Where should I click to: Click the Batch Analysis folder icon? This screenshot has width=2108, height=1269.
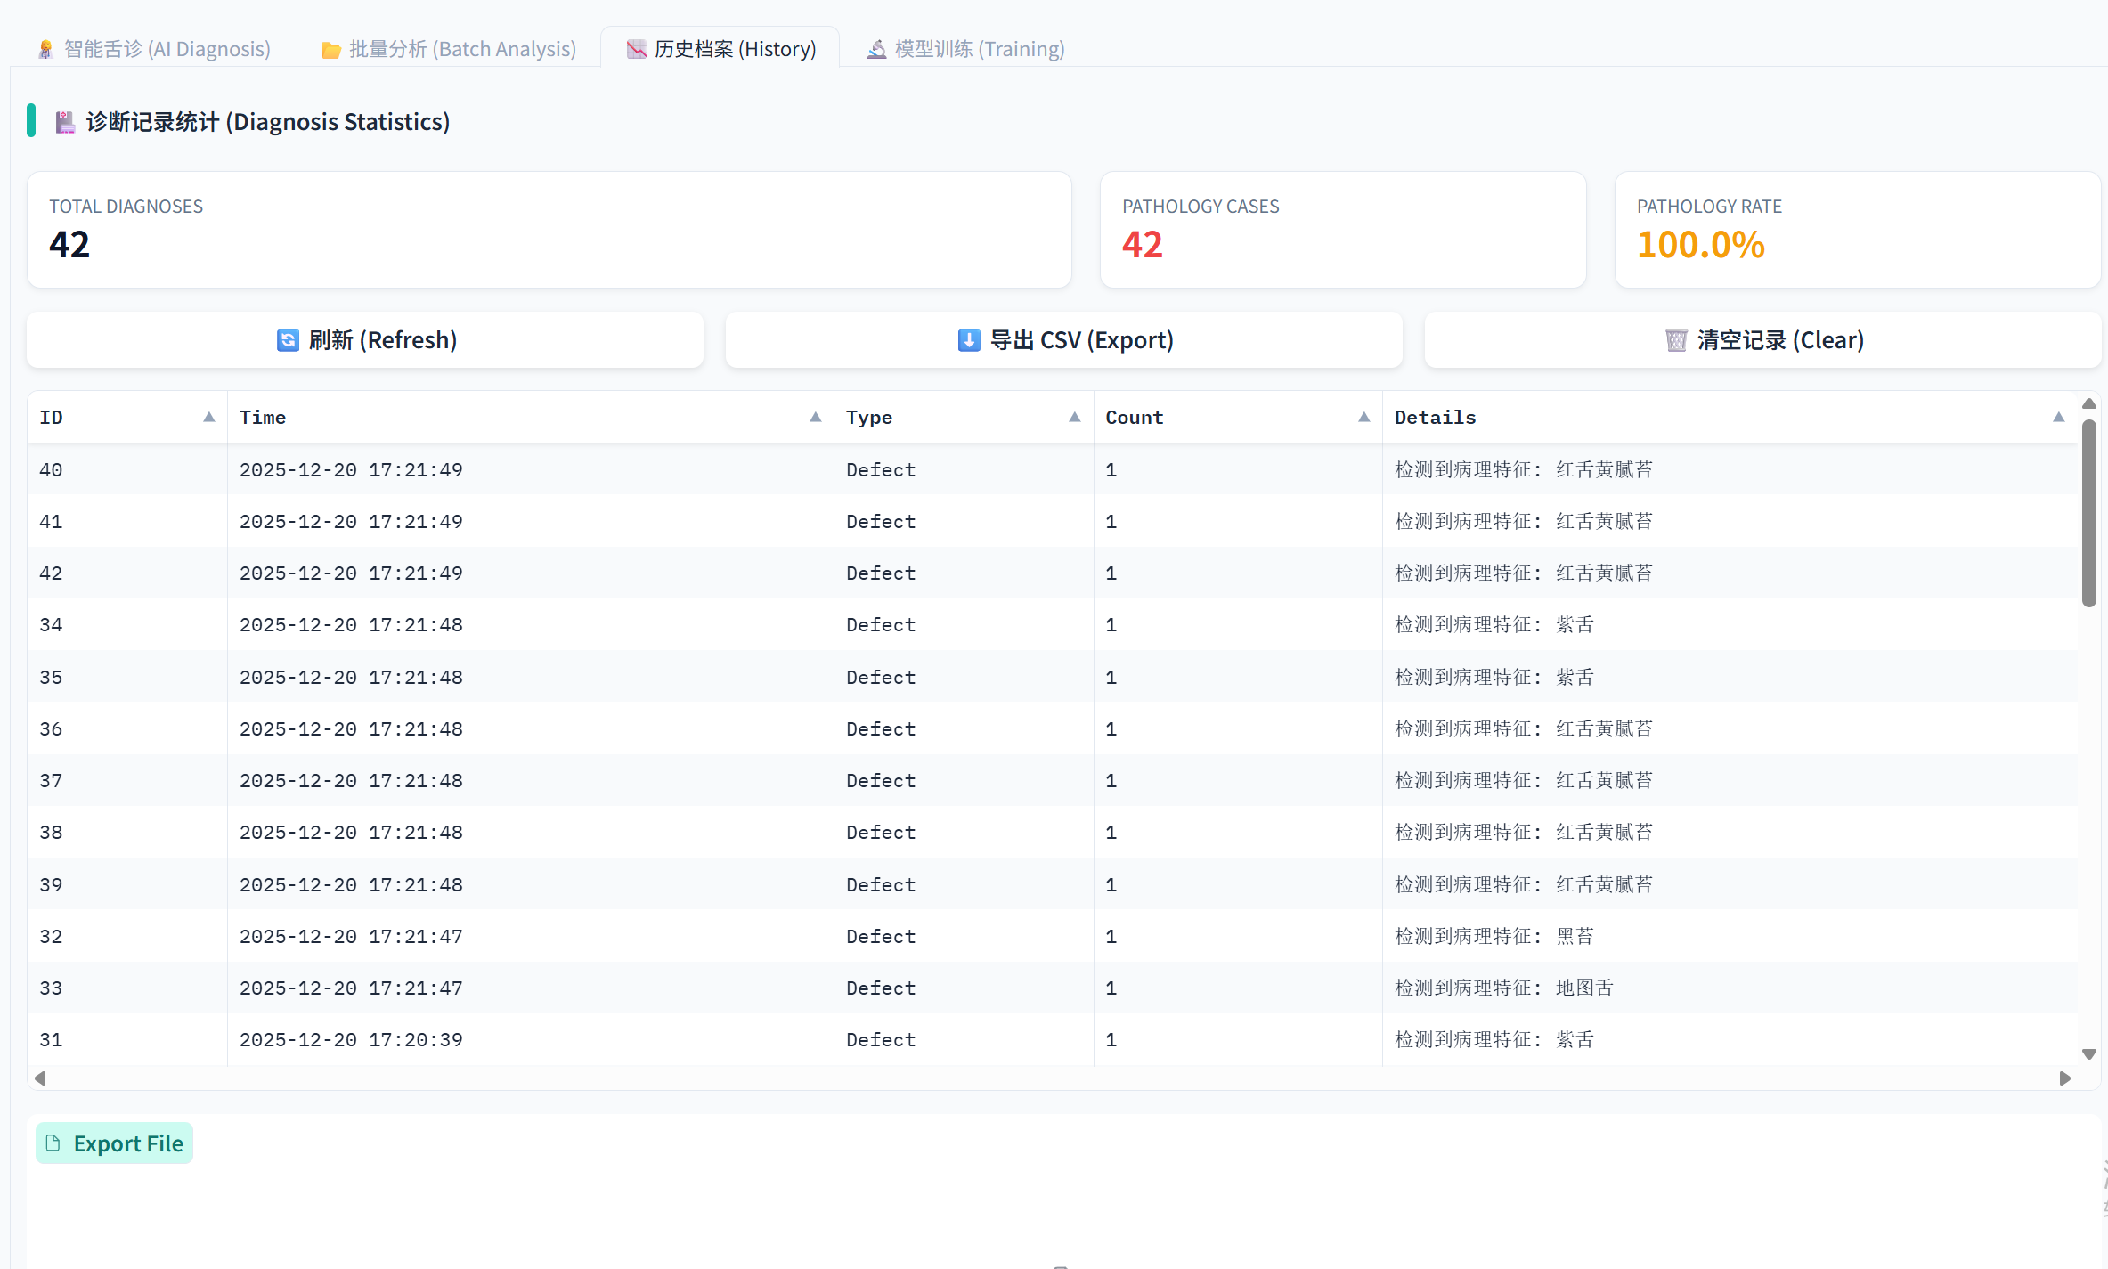pyautogui.click(x=331, y=50)
